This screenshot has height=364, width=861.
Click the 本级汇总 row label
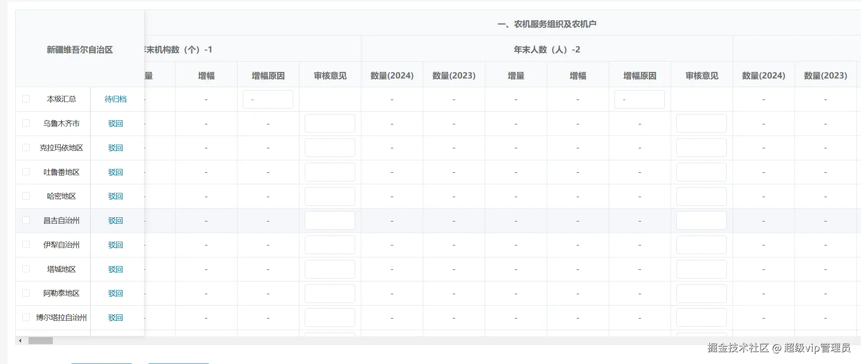tap(62, 99)
